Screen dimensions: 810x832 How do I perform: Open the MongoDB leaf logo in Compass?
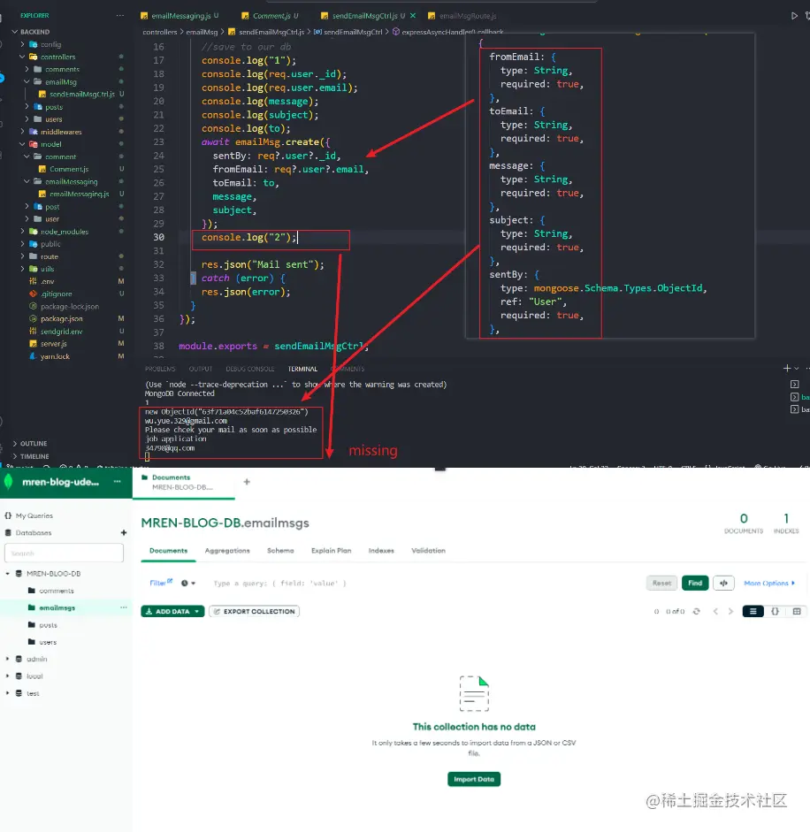coord(9,482)
